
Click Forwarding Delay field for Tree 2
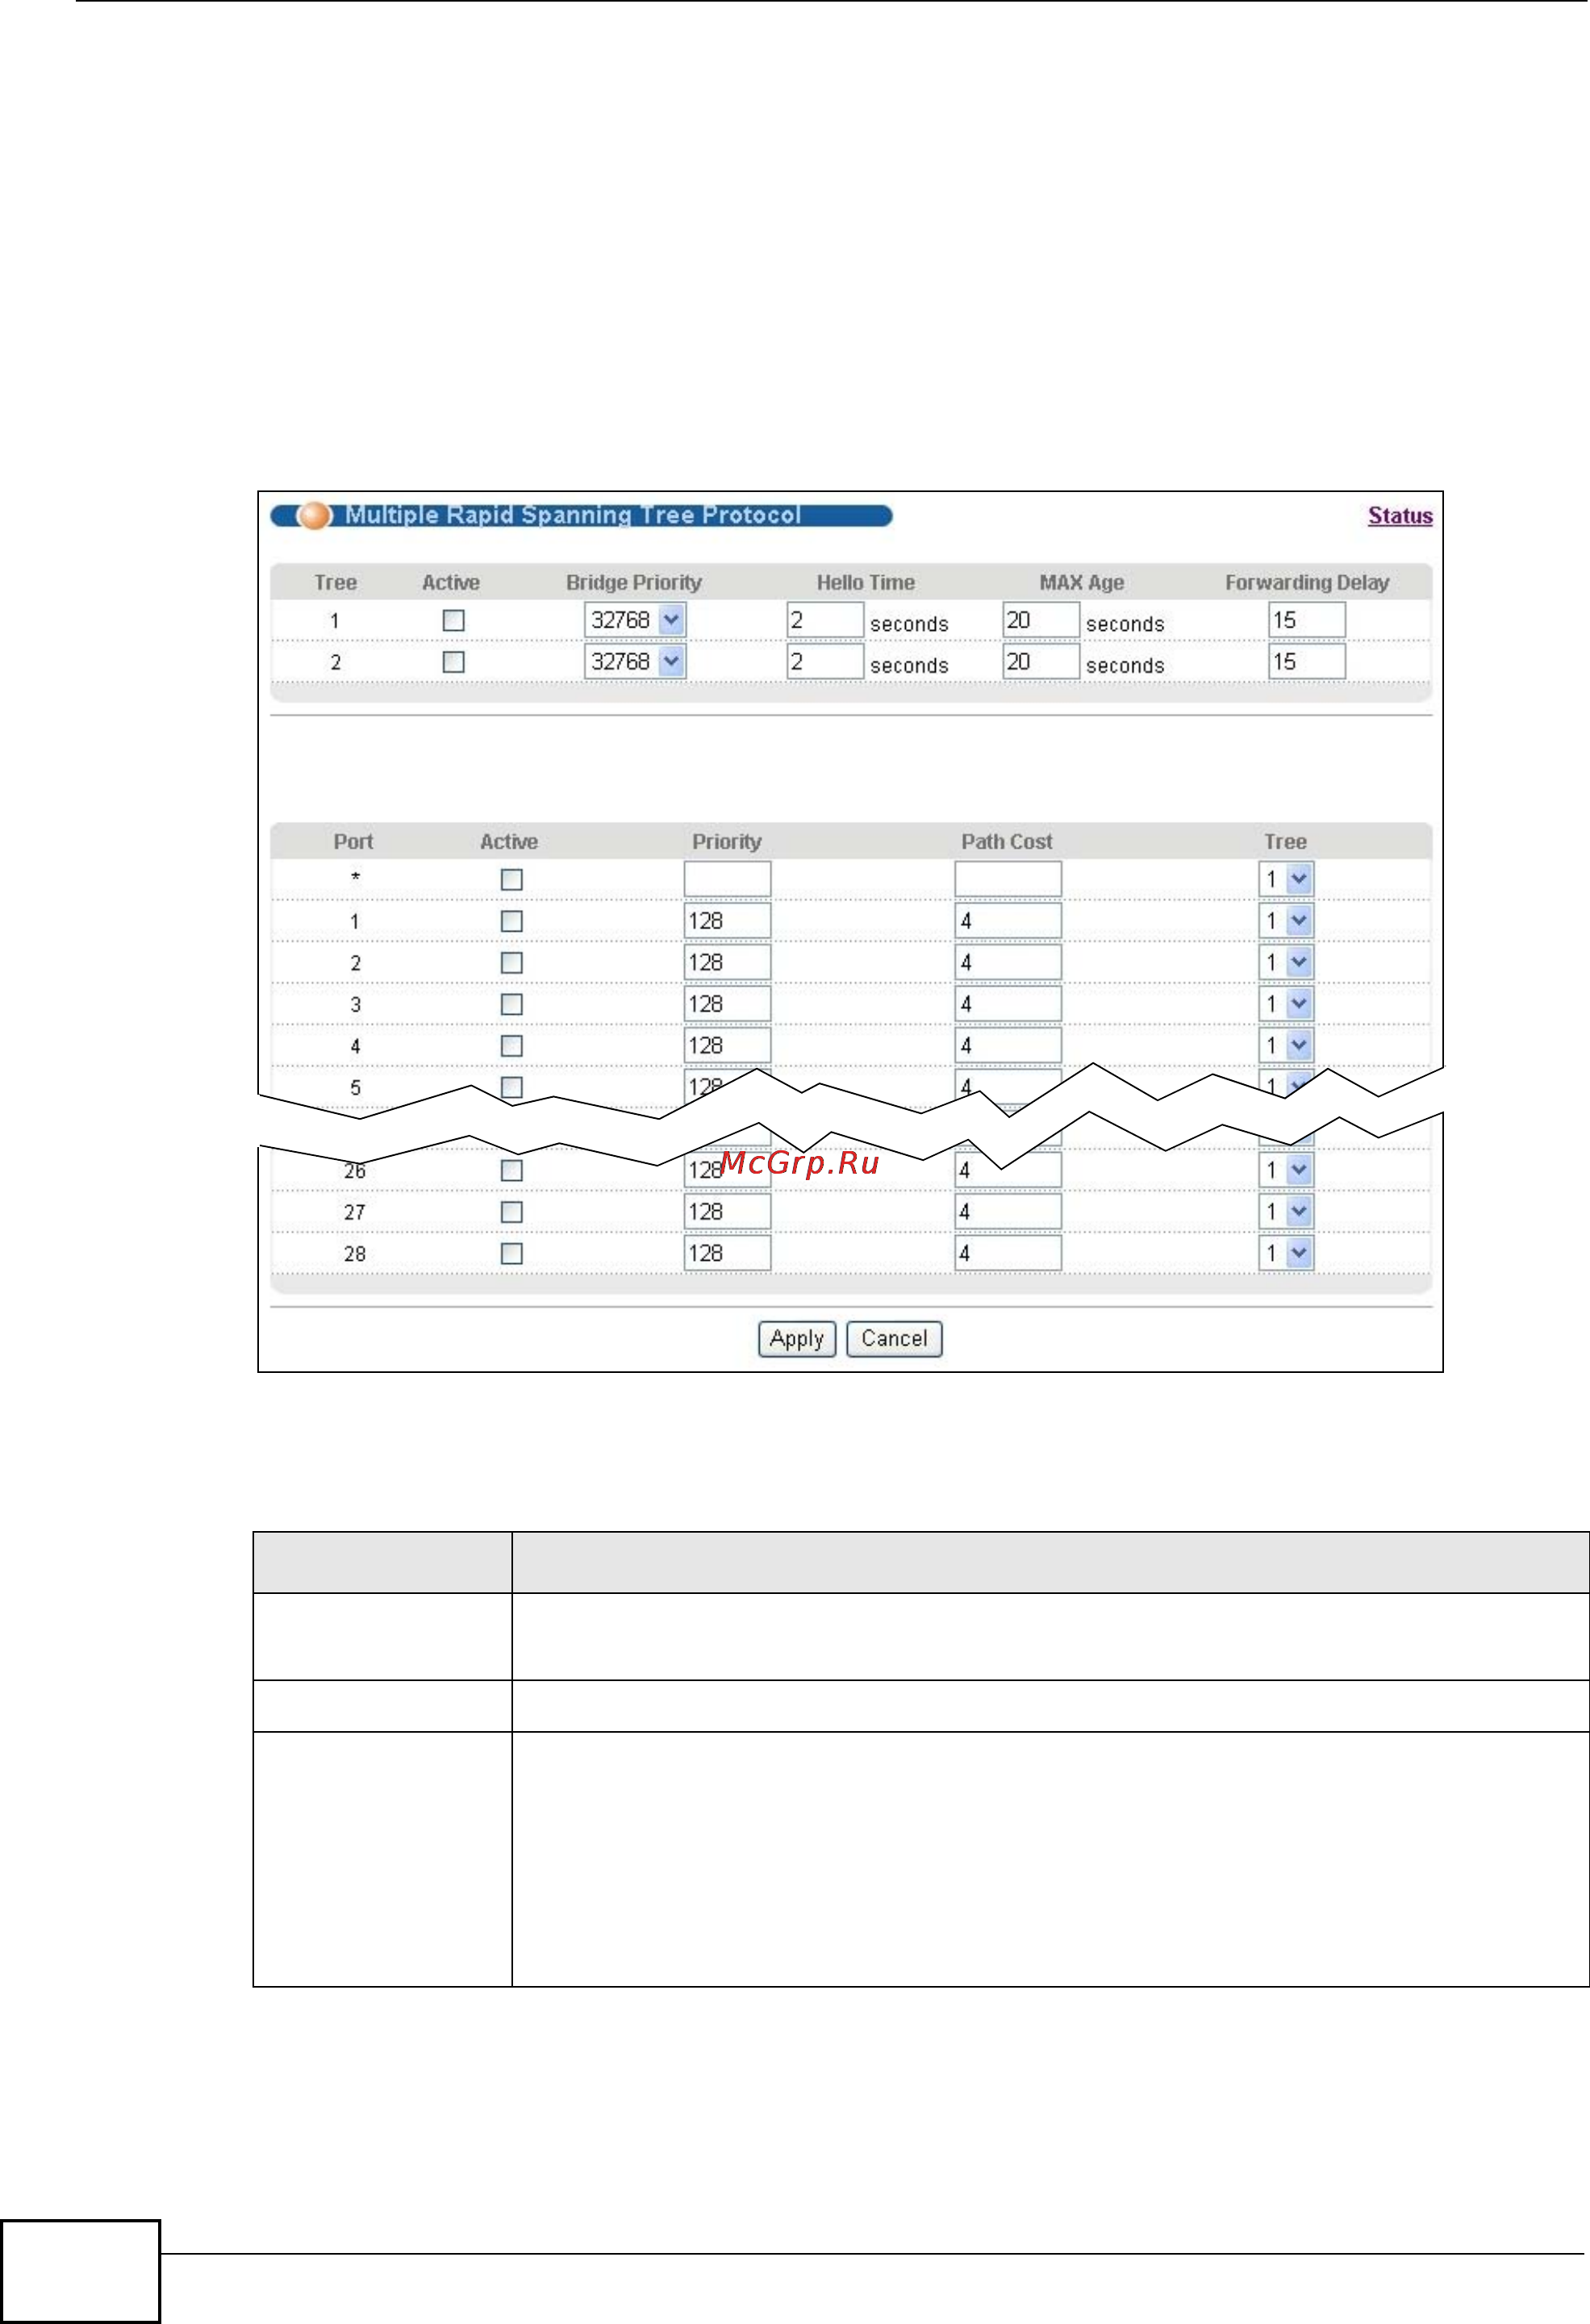pos(1307,662)
